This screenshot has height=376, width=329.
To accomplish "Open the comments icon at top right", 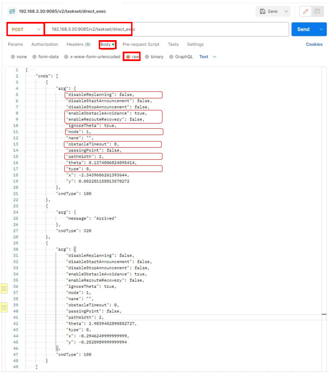I will [317, 11].
